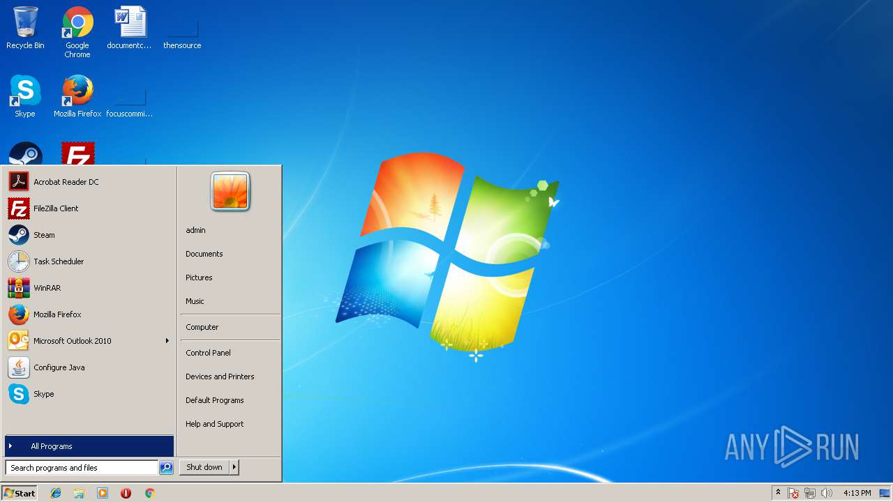Open Music from Start menu
The image size is (893, 502).
coord(230,301)
